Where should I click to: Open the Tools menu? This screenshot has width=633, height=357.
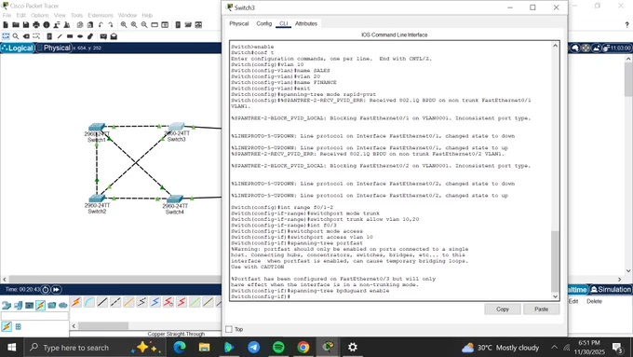pyautogui.click(x=76, y=15)
